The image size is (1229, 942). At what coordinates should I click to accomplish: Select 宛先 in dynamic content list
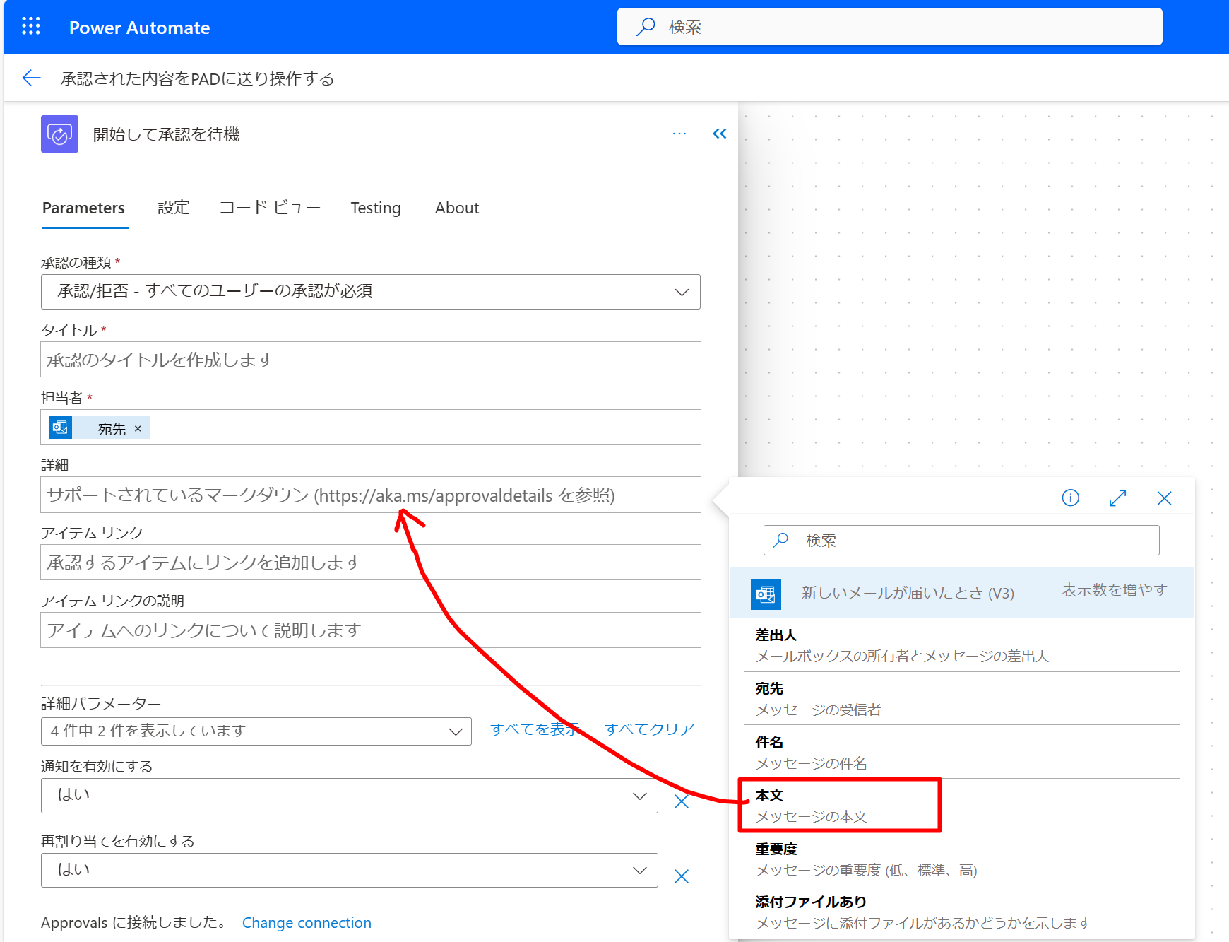click(x=961, y=698)
